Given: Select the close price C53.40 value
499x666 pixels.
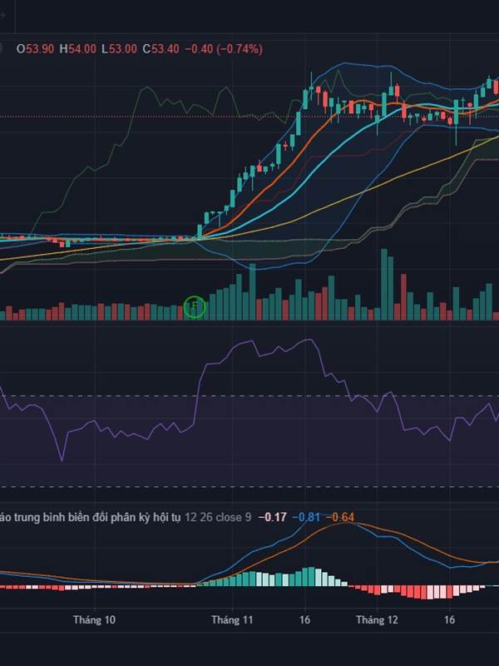Looking at the screenshot, I should [161, 49].
